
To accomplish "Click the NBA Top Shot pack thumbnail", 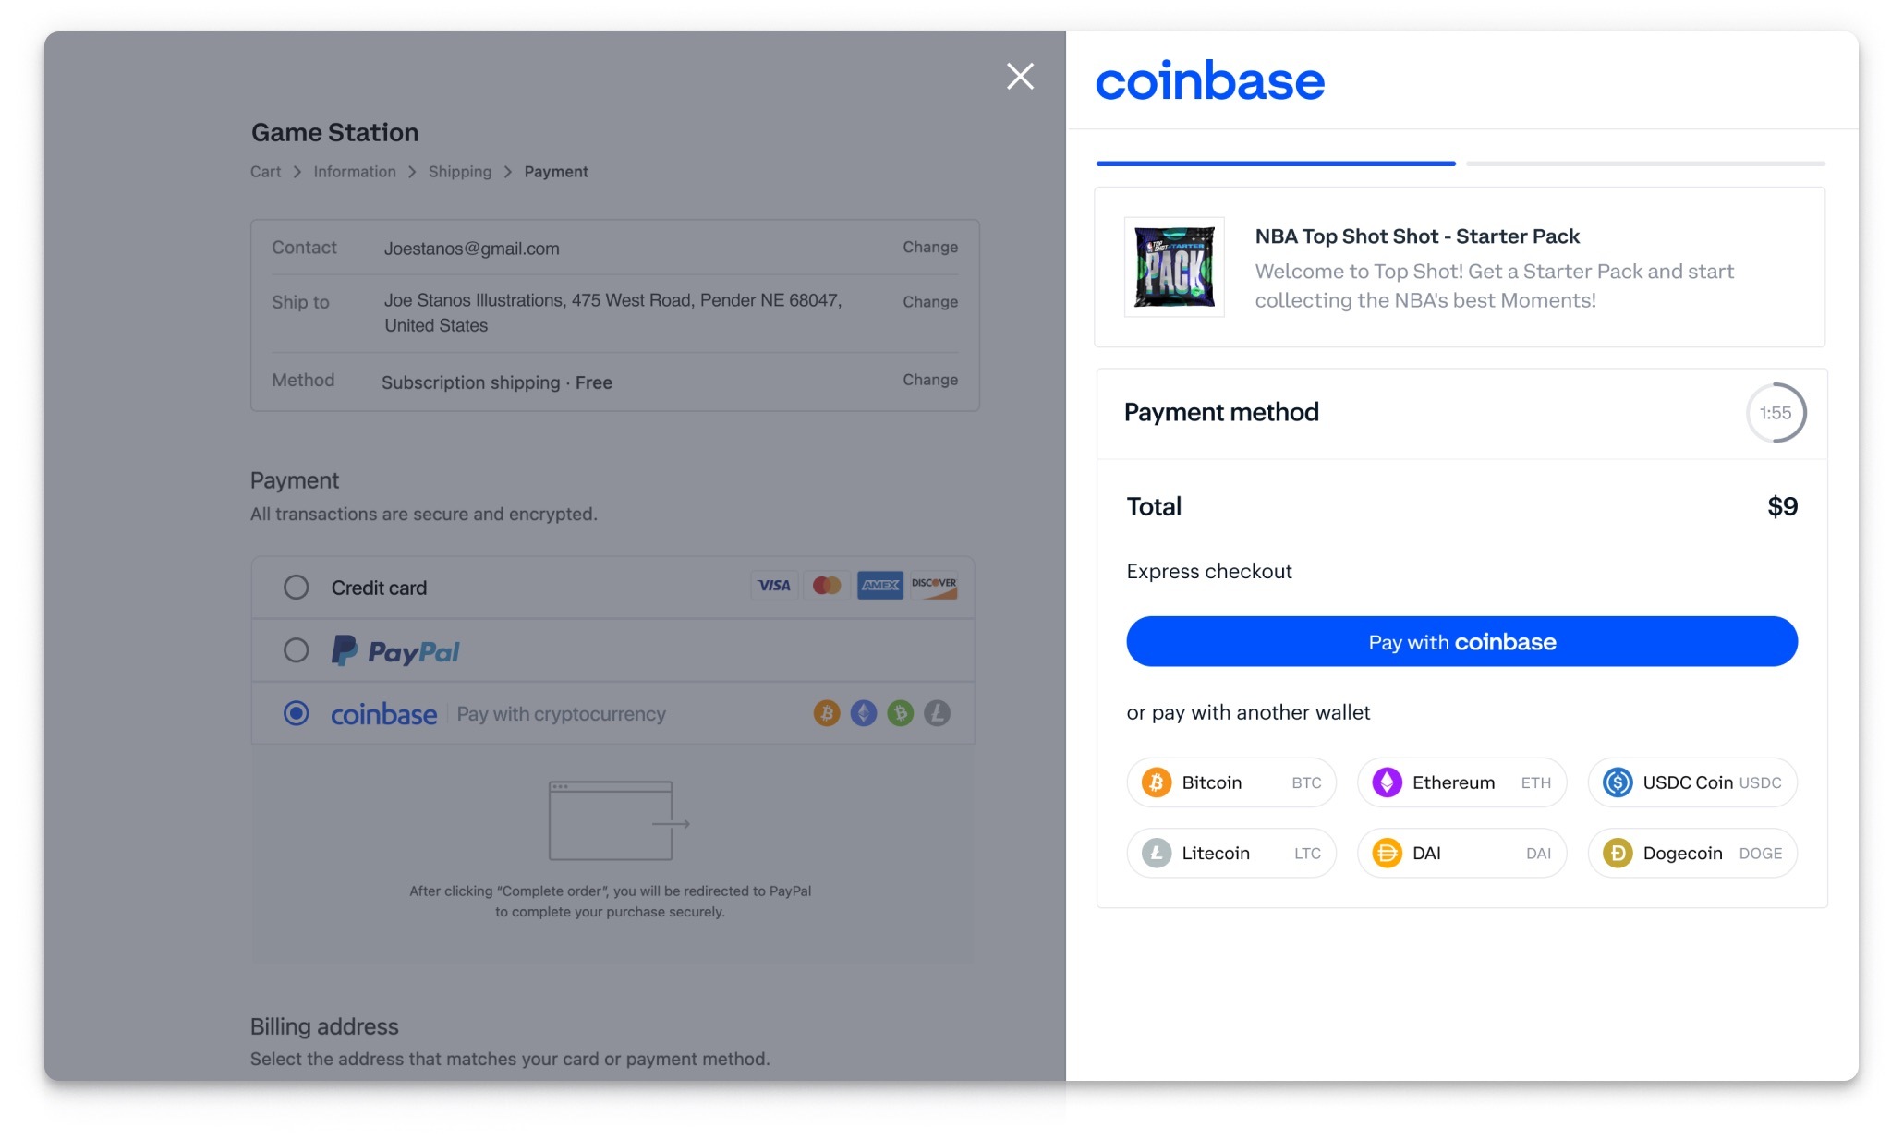I will 1175,267.
